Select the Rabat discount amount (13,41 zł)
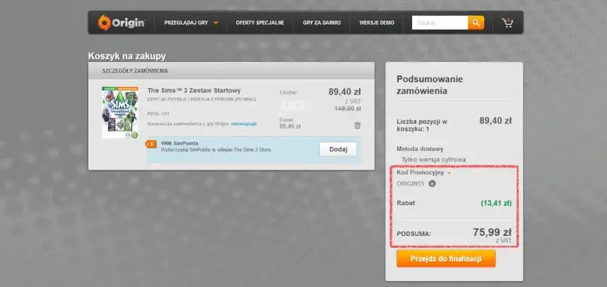607x287 pixels. [x=496, y=203]
